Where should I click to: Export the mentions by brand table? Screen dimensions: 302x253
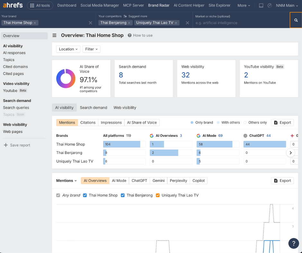coord(282,123)
